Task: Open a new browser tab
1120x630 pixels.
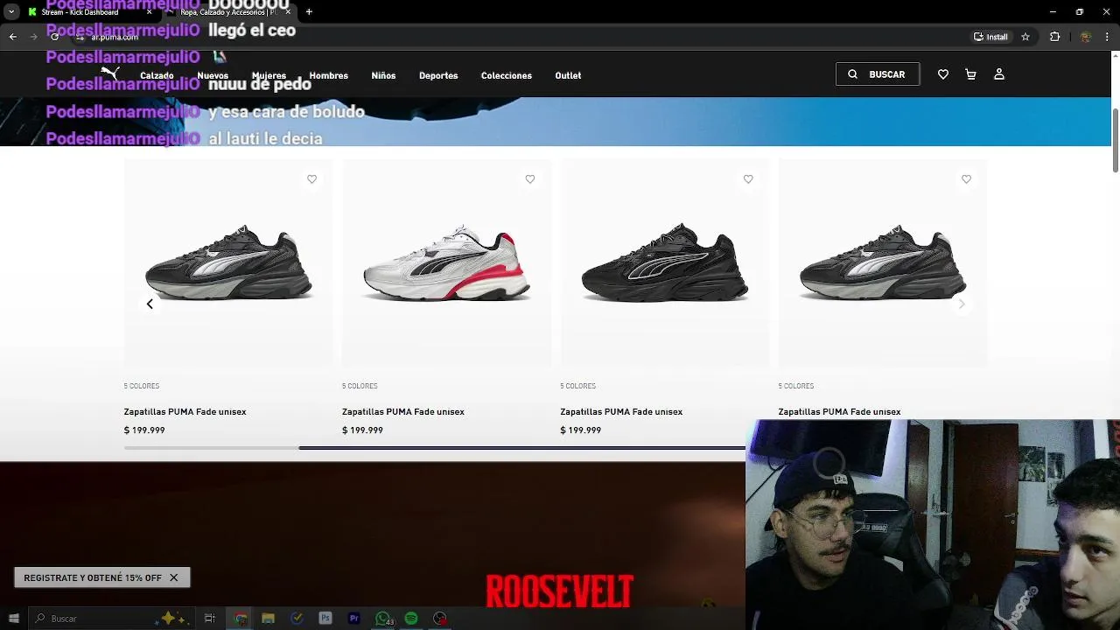Action: click(309, 12)
